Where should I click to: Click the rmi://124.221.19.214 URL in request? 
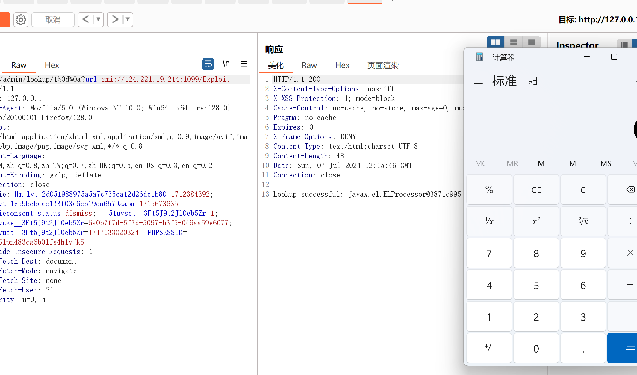166,79
